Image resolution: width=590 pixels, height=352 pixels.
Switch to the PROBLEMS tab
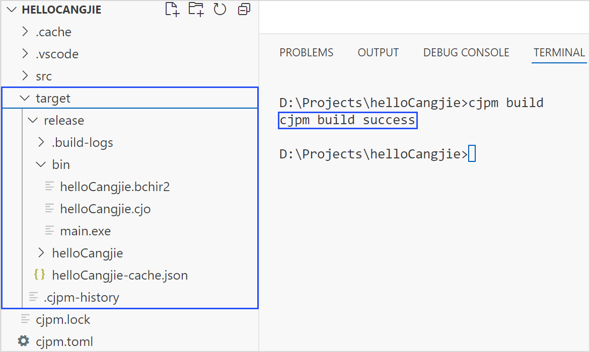[x=306, y=52]
